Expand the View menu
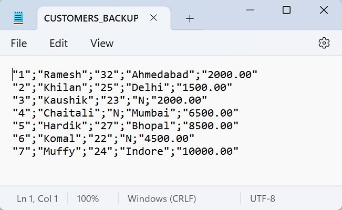The width and height of the screenshot is (342, 210). (102, 43)
